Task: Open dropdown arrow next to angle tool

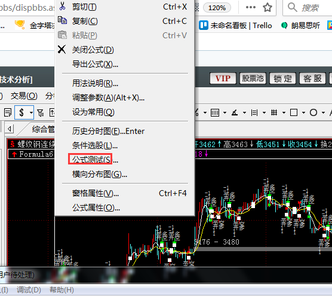Action: pyautogui.click(x=244, y=112)
